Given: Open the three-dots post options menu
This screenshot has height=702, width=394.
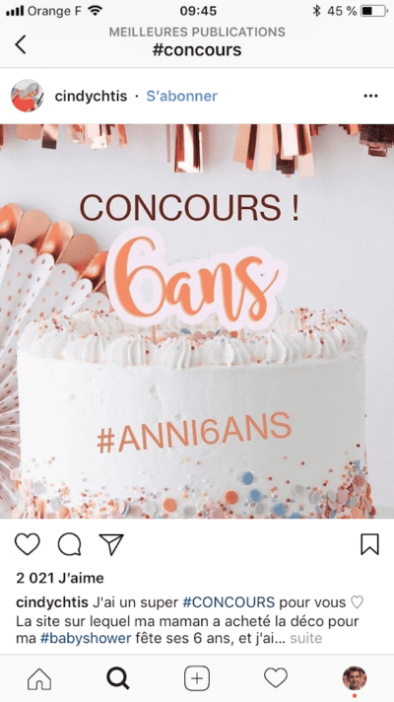Looking at the screenshot, I should pyautogui.click(x=370, y=96).
